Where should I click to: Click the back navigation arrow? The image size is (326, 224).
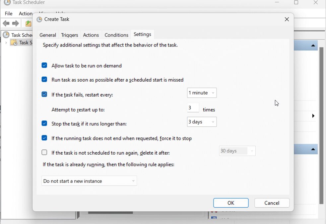[6, 23]
